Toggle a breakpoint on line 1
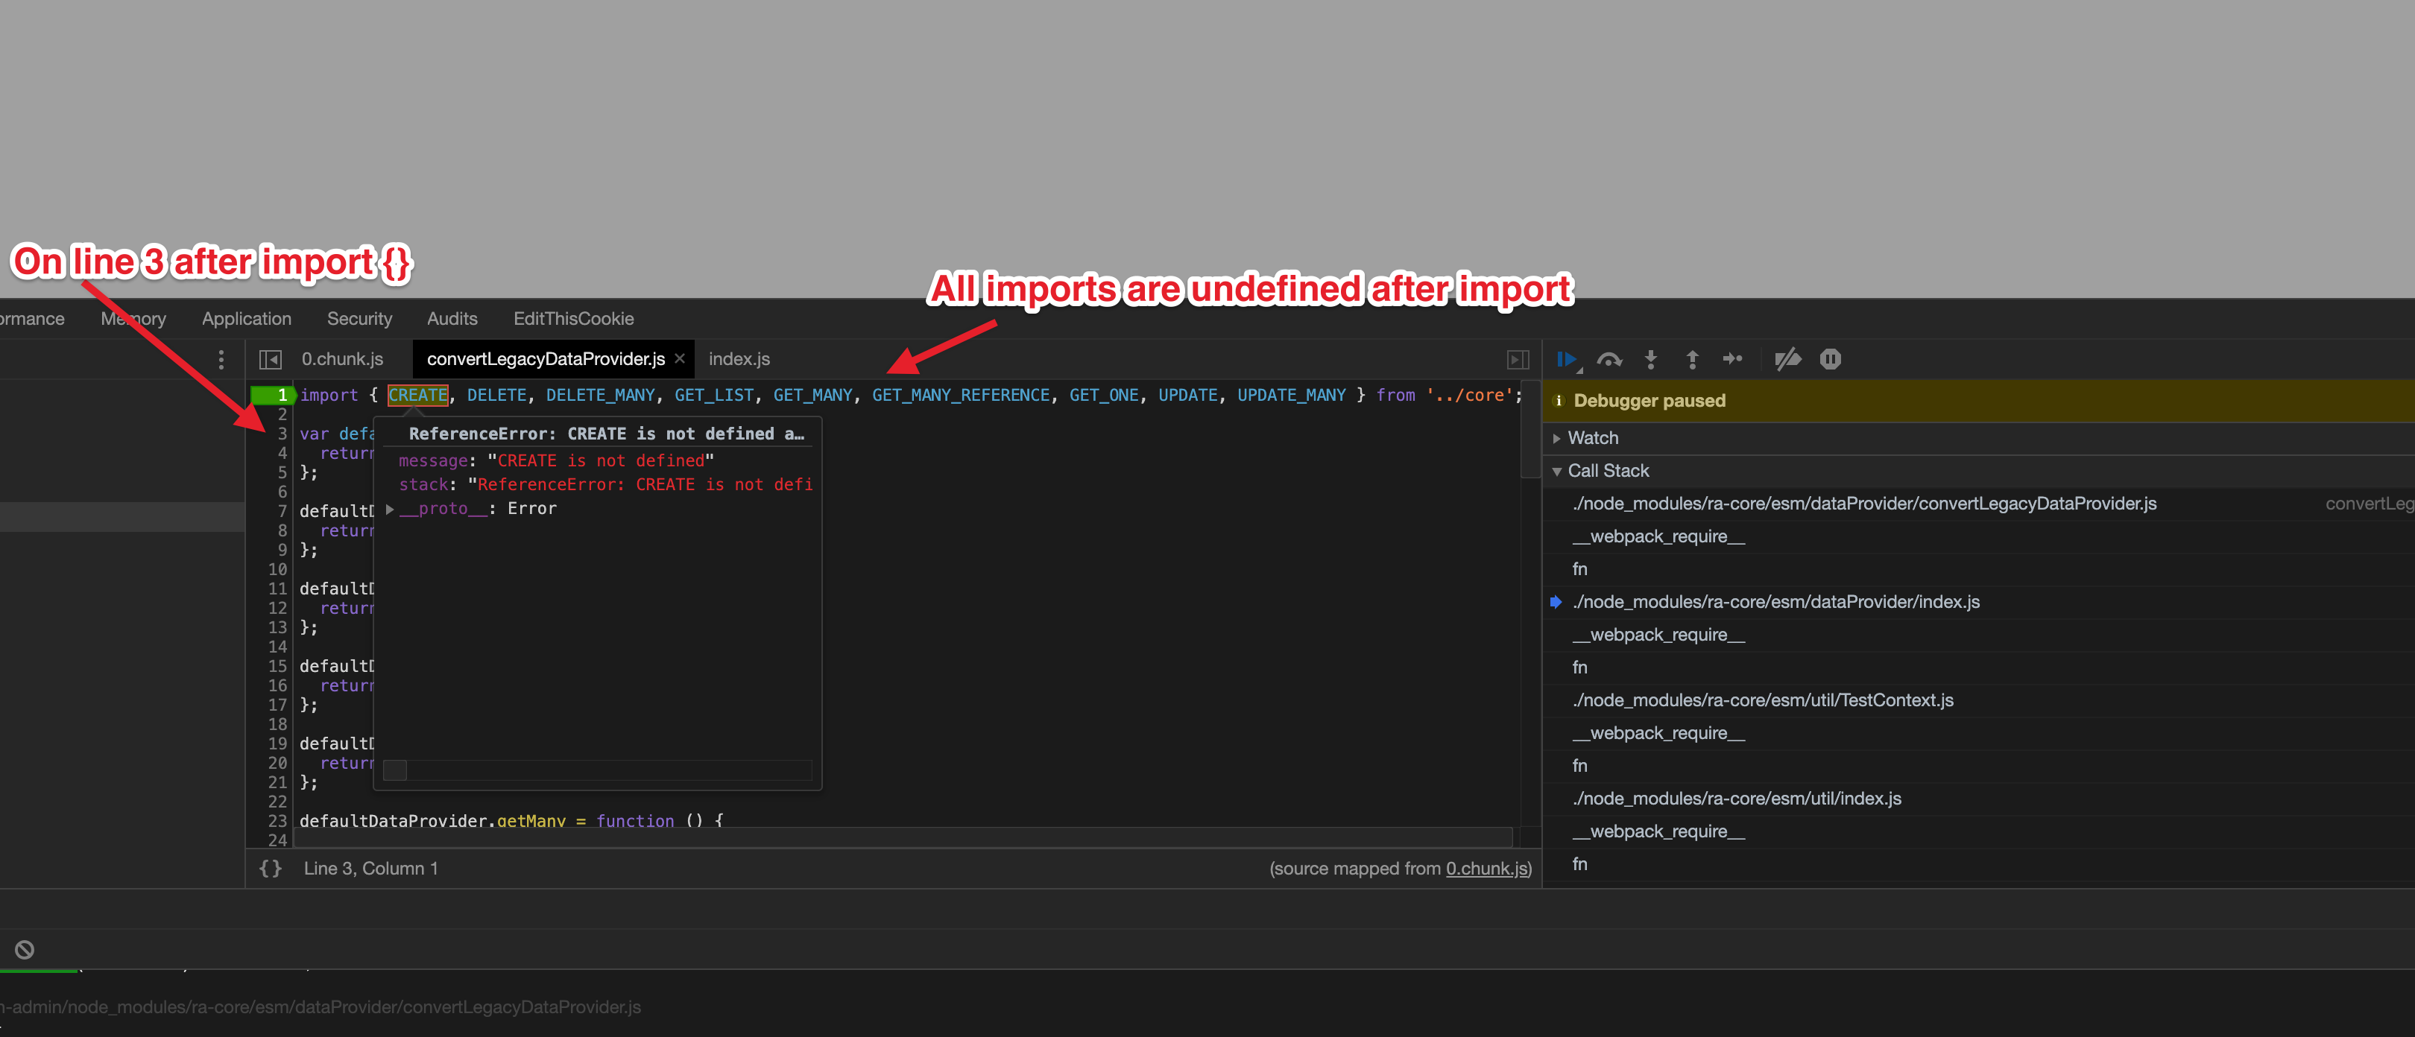2415x1037 pixels. [279, 394]
